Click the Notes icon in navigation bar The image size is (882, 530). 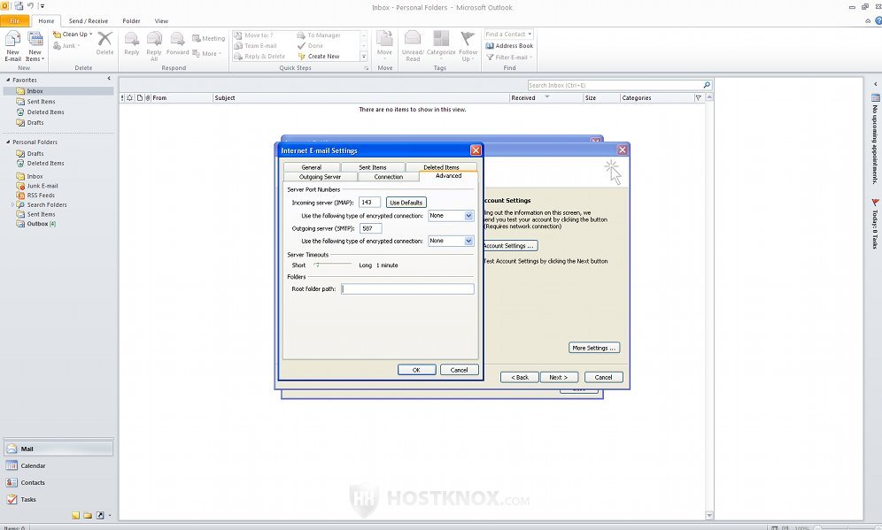coord(75,515)
